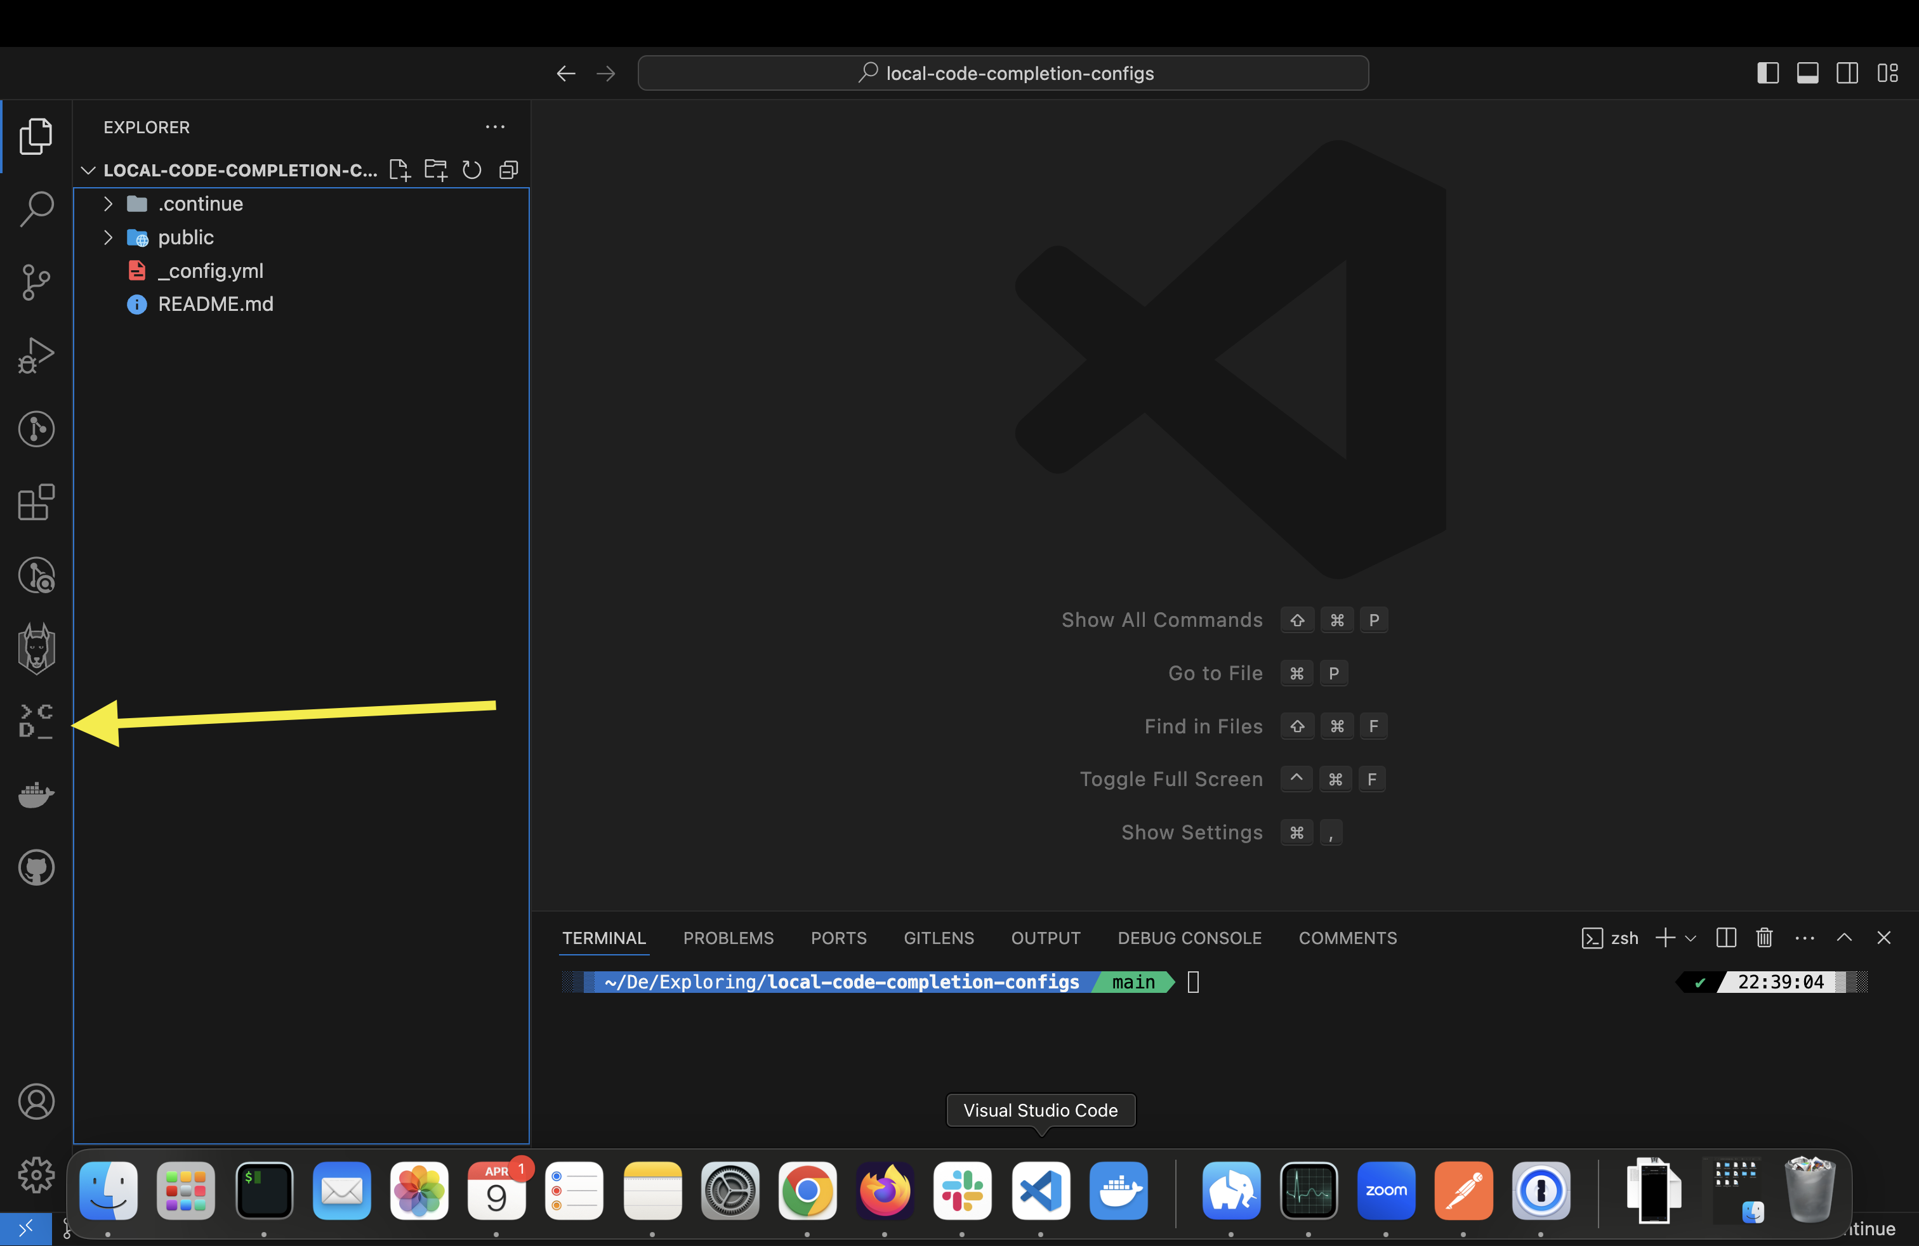
Task: Toggle the bottom panel visibility
Action: pos(1807,74)
